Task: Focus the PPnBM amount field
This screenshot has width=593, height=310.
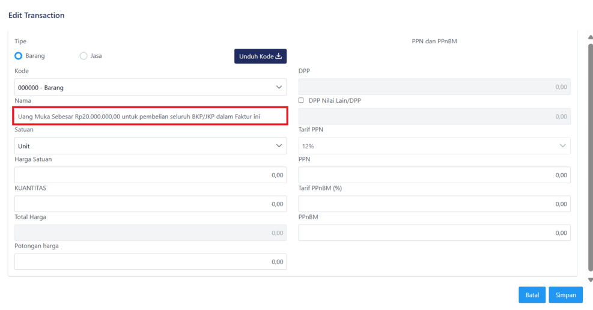Action: (x=434, y=232)
